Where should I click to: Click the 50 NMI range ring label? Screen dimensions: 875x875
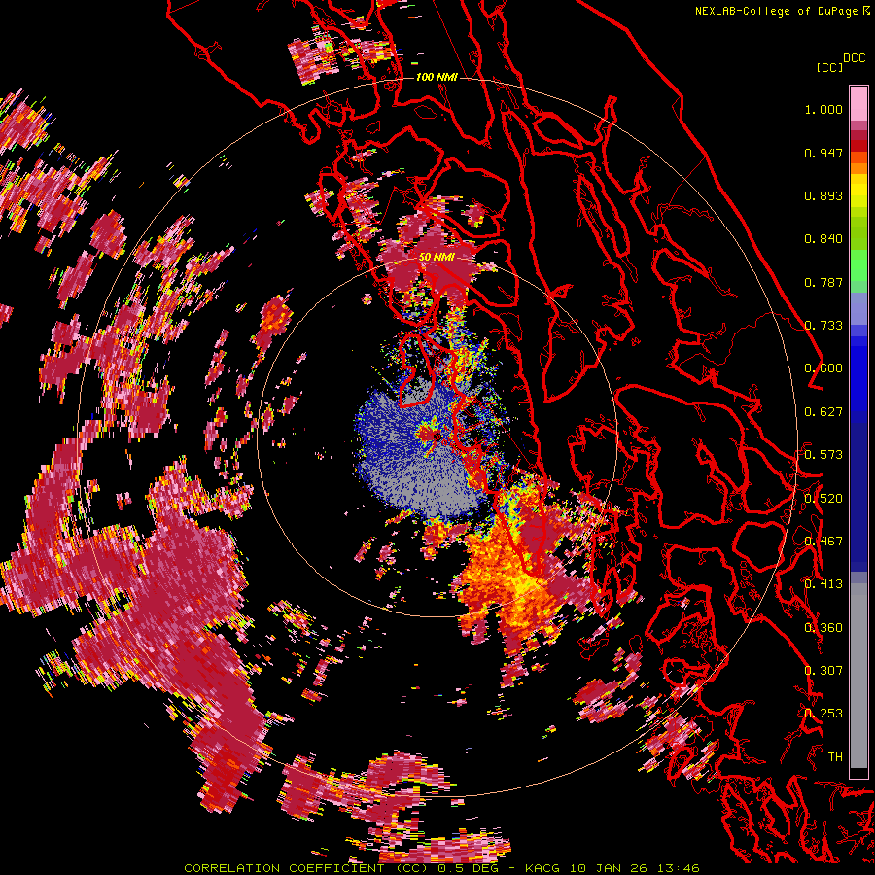(x=437, y=257)
